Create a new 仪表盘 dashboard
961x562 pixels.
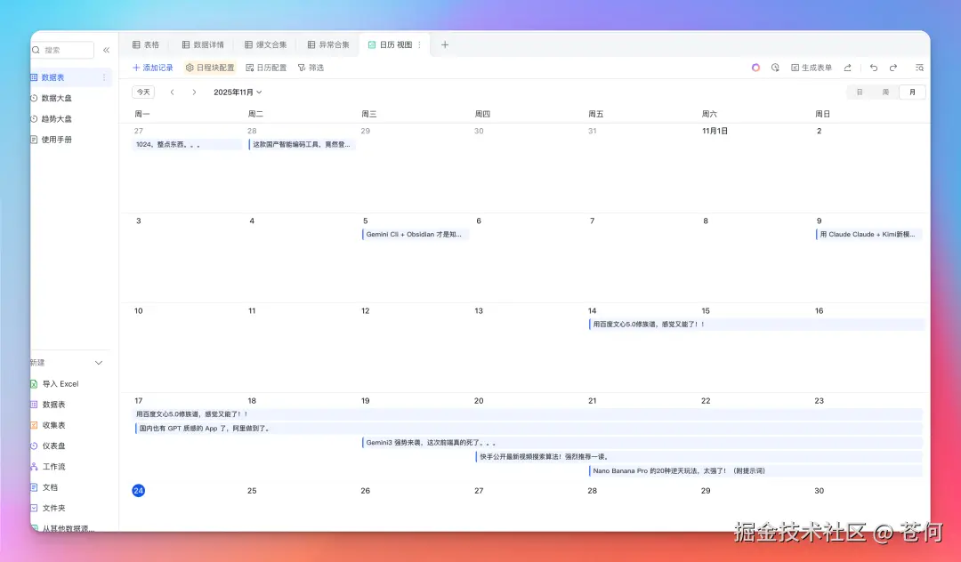pyautogui.click(x=54, y=446)
